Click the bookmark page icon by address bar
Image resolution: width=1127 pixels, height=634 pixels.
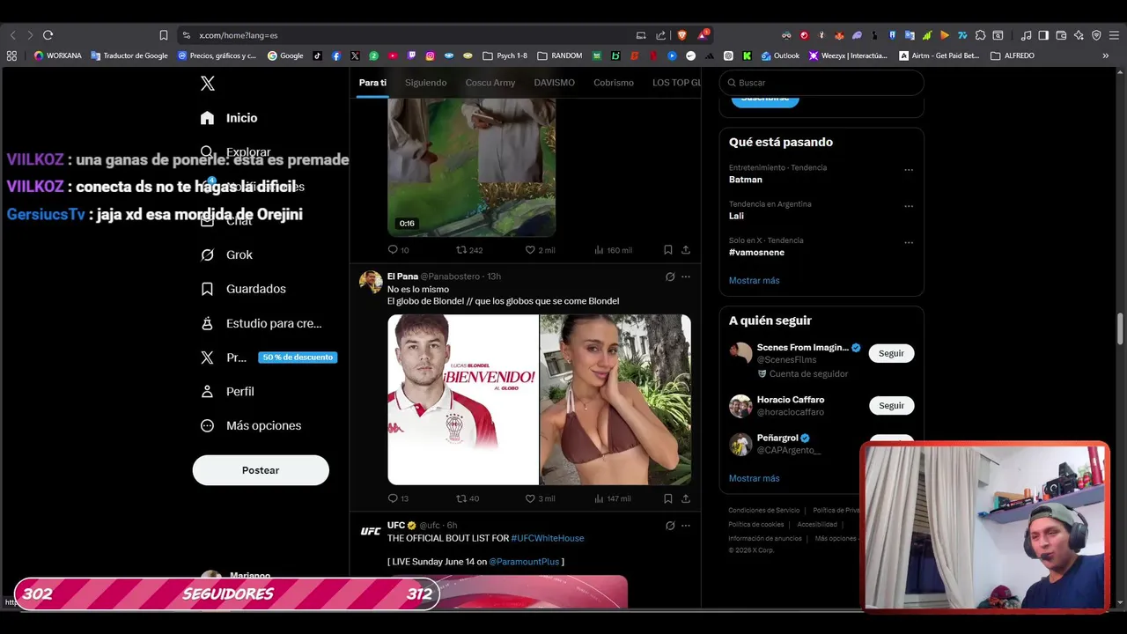[164, 35]
